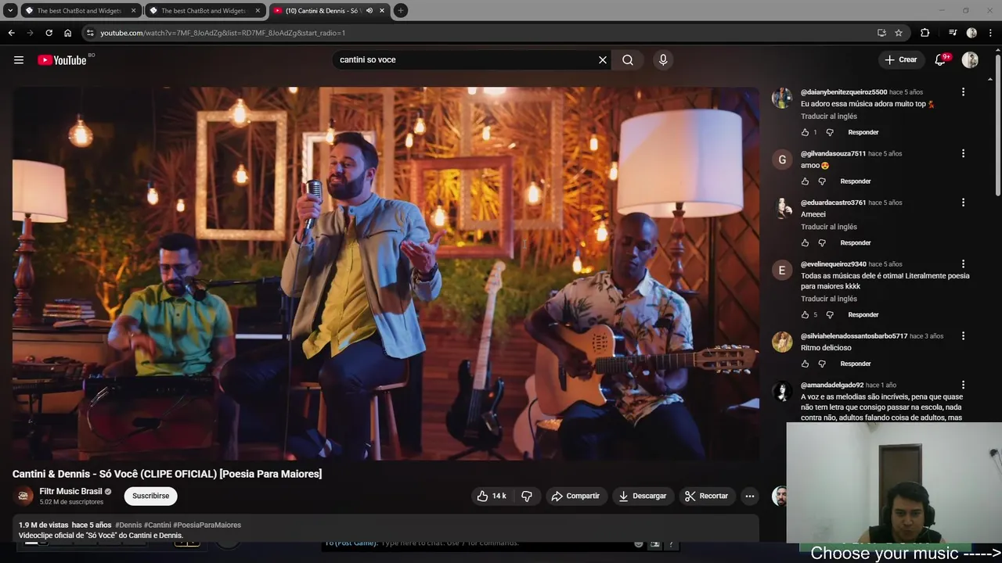The width and height of the screenshot is (1002, 563).
Task: Click the page vertical scrollbar
Action: [x=997, y=125]
